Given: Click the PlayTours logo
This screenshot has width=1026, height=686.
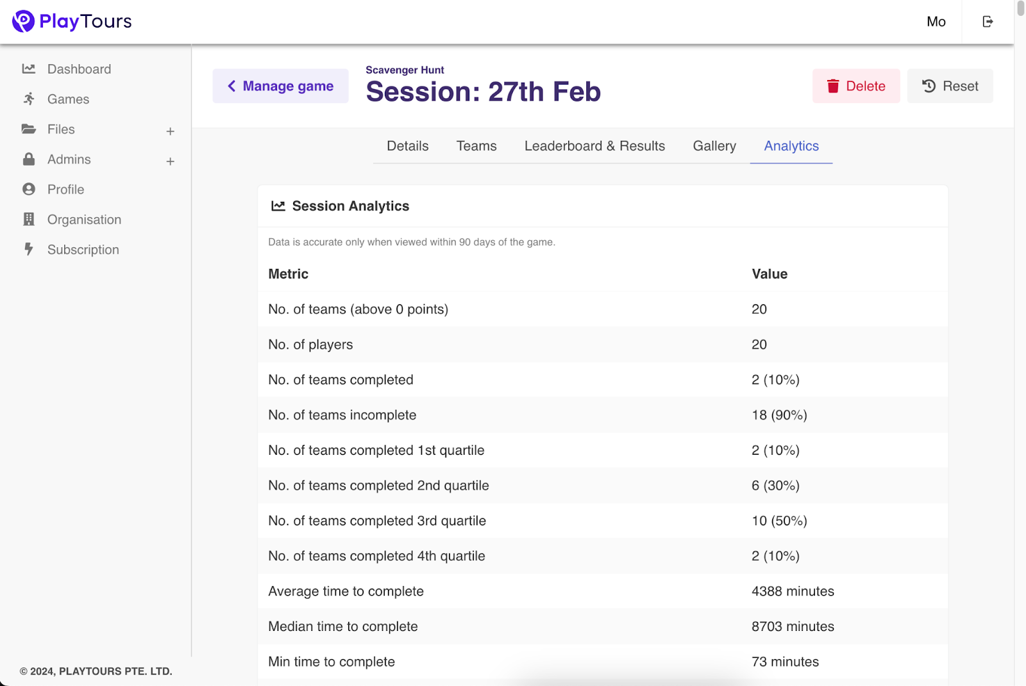Looking at the screenshot, I should (72, 21).
